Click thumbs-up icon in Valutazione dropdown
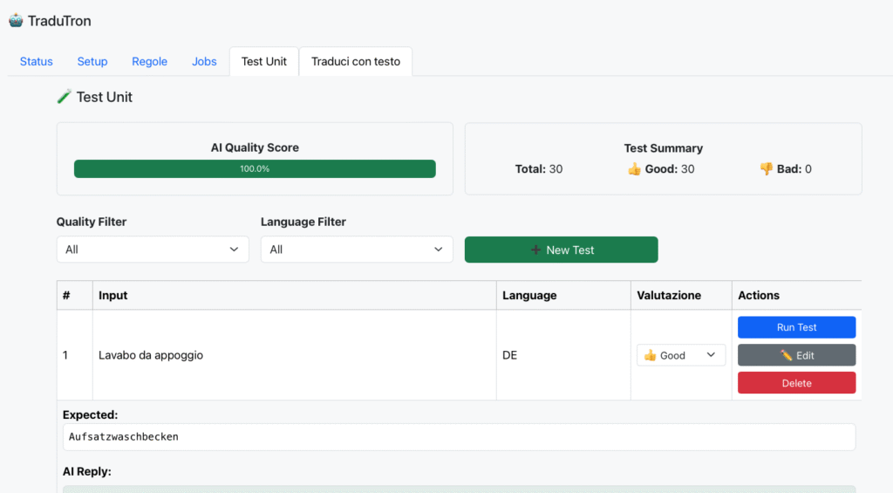 (650, 355)
